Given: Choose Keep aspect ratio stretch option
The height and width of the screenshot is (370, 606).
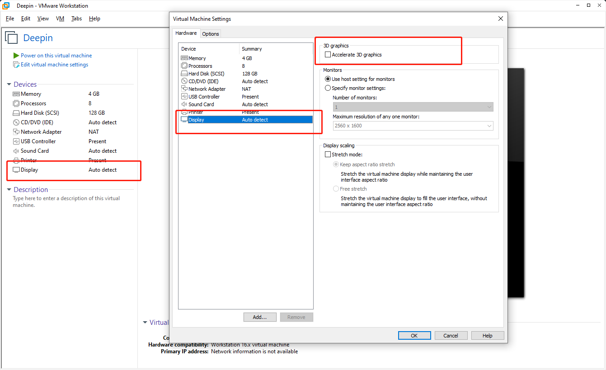Looking at the screenshot, I should tap(336, 164).
